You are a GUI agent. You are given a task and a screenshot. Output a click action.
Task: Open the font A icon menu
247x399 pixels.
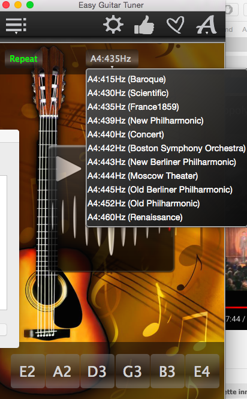pyautogui.click(x=207, y=25)
